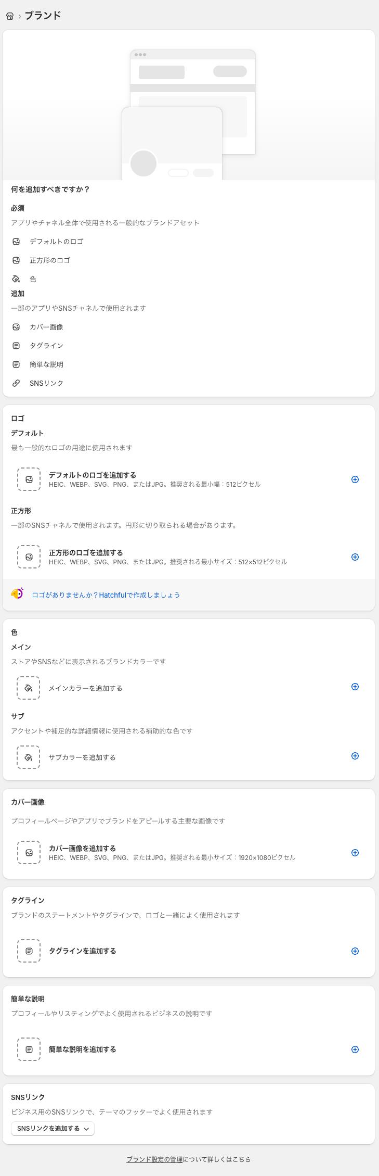Click the plus icon beside サブカラーを追加する
379x1176 pixels.
tap(355, 756)
